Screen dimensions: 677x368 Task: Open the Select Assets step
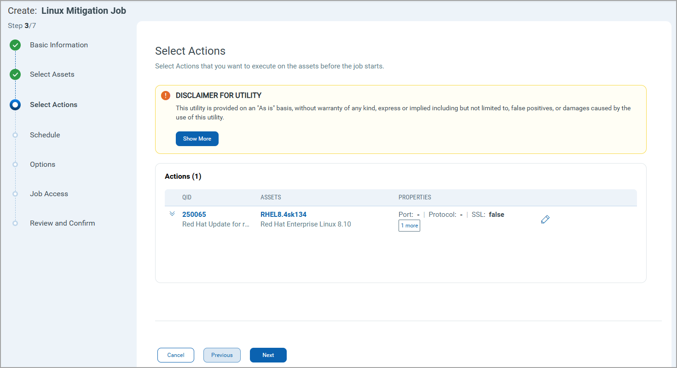pos(52,74)
